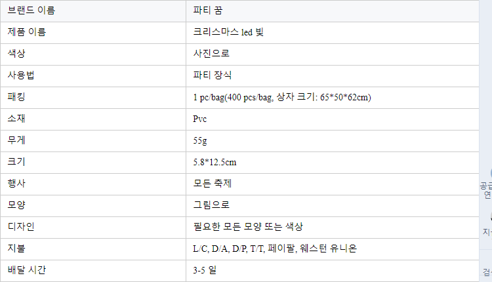Click the 제품 이름 row label
This screenshot has width=492, height=282.
[27, 33]
